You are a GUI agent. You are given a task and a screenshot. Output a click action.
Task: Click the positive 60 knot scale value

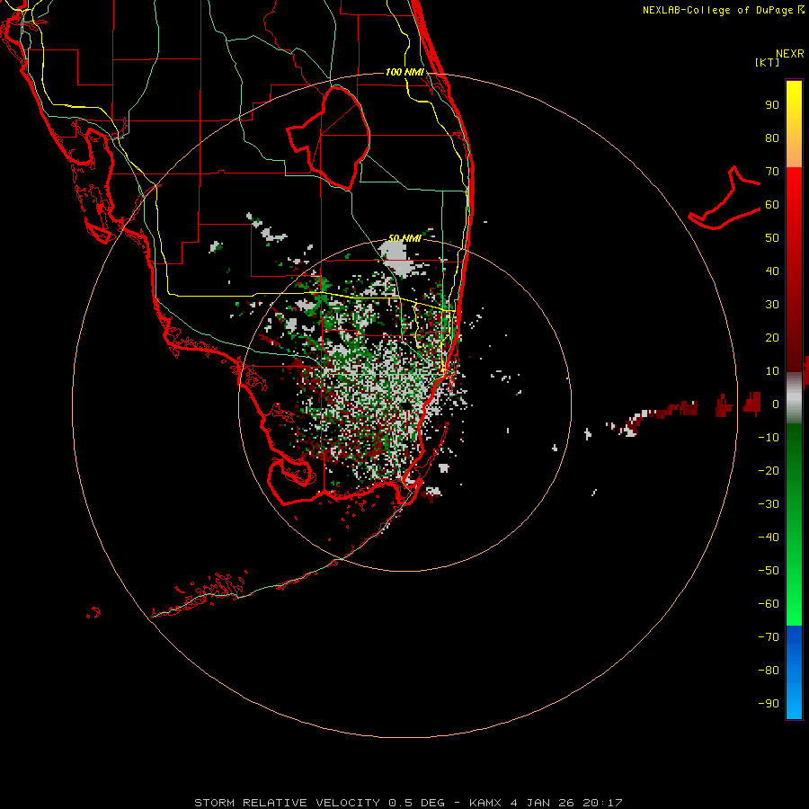772,205
